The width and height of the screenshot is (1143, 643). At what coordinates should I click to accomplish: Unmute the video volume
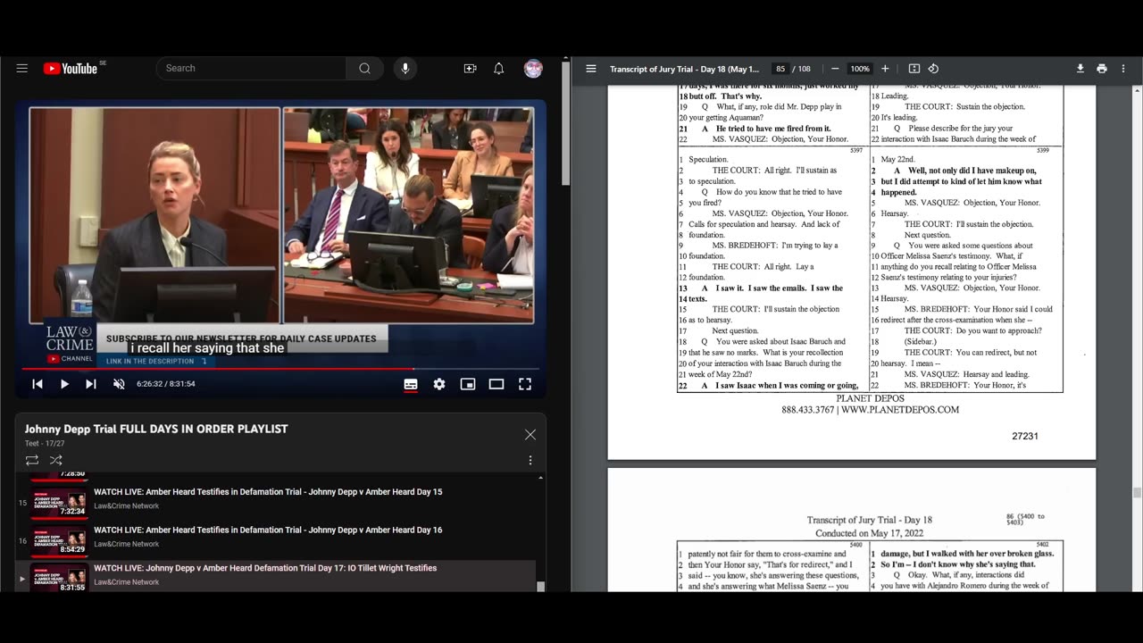pos(119,384)
